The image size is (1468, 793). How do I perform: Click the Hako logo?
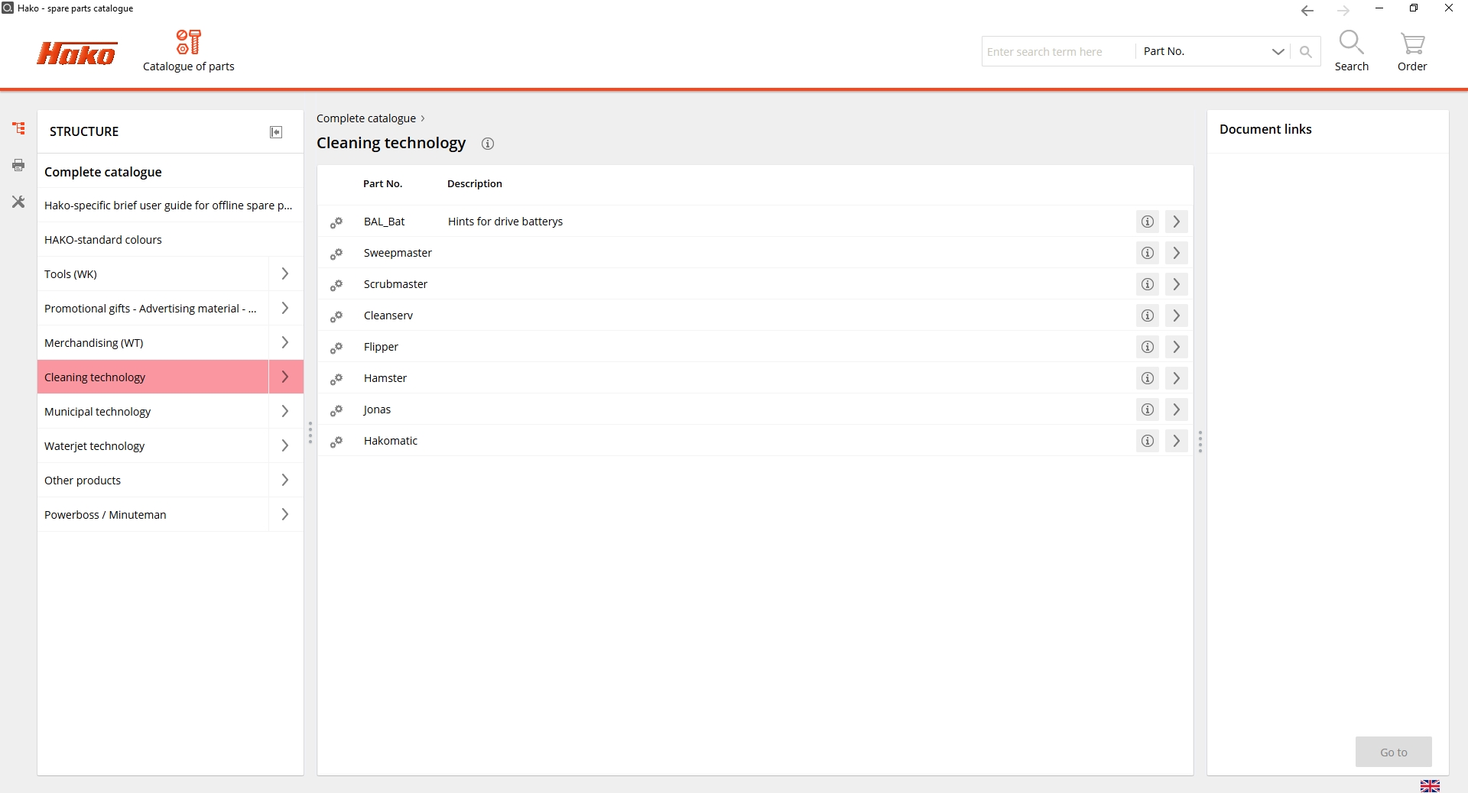point(76,53)
